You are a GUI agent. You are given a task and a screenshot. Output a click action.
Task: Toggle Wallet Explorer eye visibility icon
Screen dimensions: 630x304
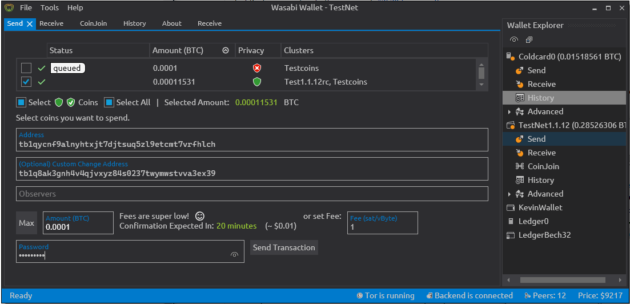(514, 39)
